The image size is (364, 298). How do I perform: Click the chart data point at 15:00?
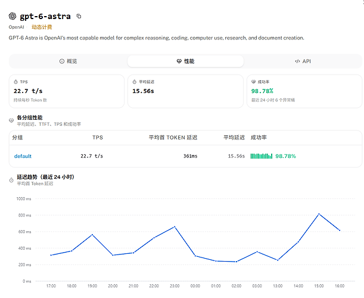[319, 214]
